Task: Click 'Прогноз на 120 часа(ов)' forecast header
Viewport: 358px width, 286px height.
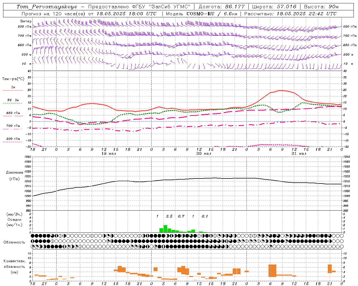Action: pos(54,14)
